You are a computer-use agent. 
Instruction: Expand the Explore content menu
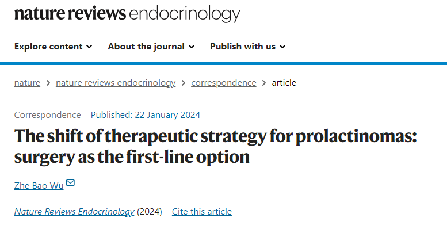point(54,46)
